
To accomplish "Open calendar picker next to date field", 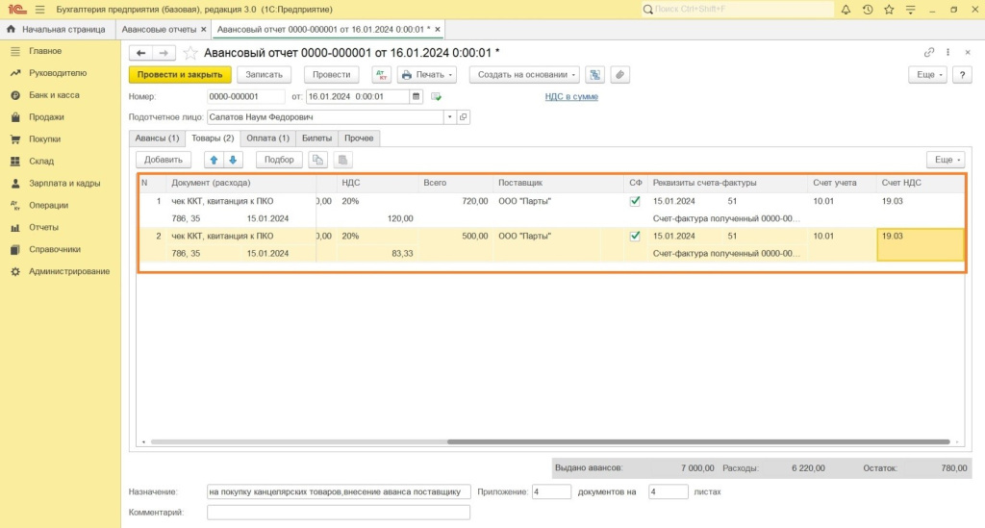I will (417, 96).
